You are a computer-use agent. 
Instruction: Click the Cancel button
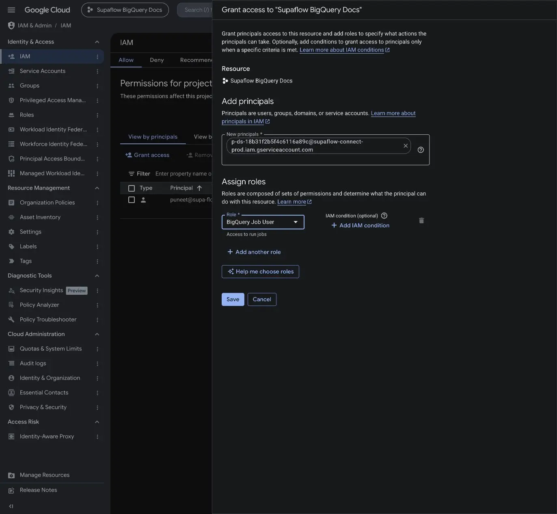tap(262, 299)
